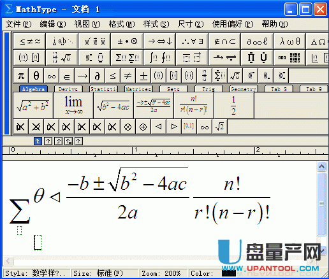Switch to the Trig tab
Viewport: 329px width, 279px height.
point(208,89)
